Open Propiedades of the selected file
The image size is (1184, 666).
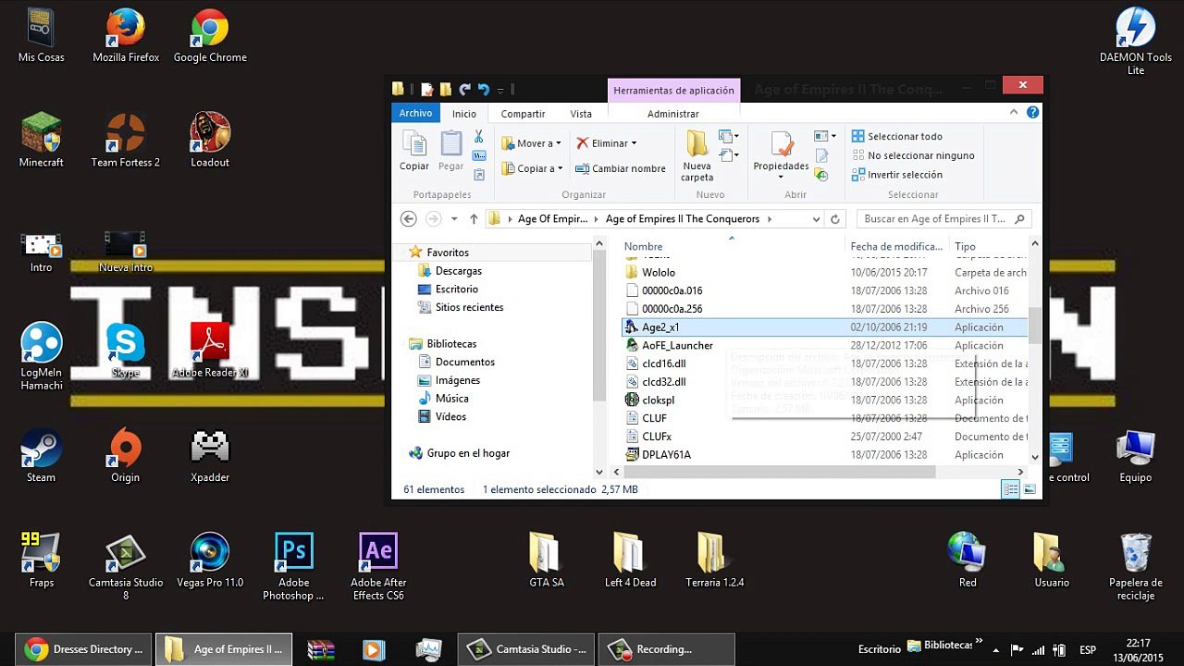(x=781, y=155)
